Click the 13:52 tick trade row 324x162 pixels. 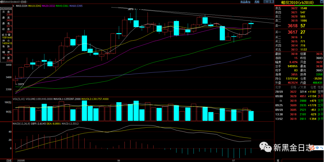pos(299,119)
